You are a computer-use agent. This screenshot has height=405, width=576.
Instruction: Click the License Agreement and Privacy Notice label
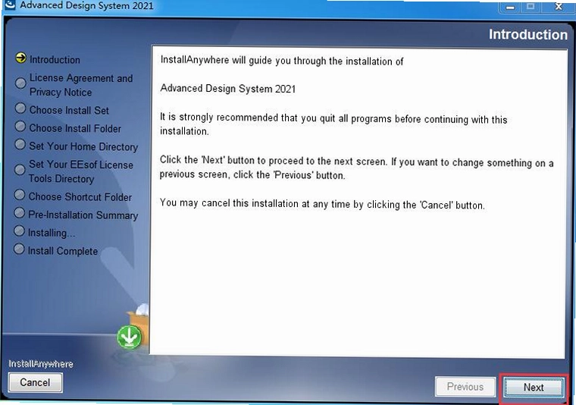tap(81, 85)
